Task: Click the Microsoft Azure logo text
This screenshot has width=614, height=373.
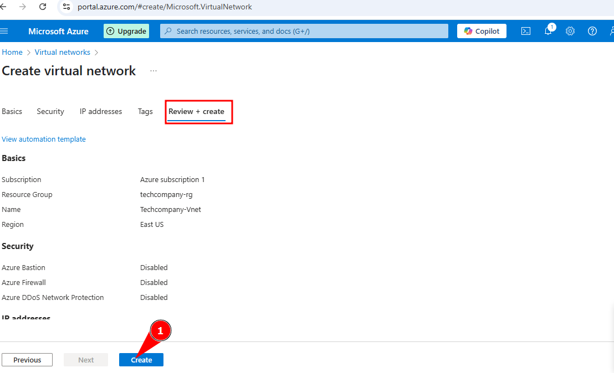Action: [58, 32]
